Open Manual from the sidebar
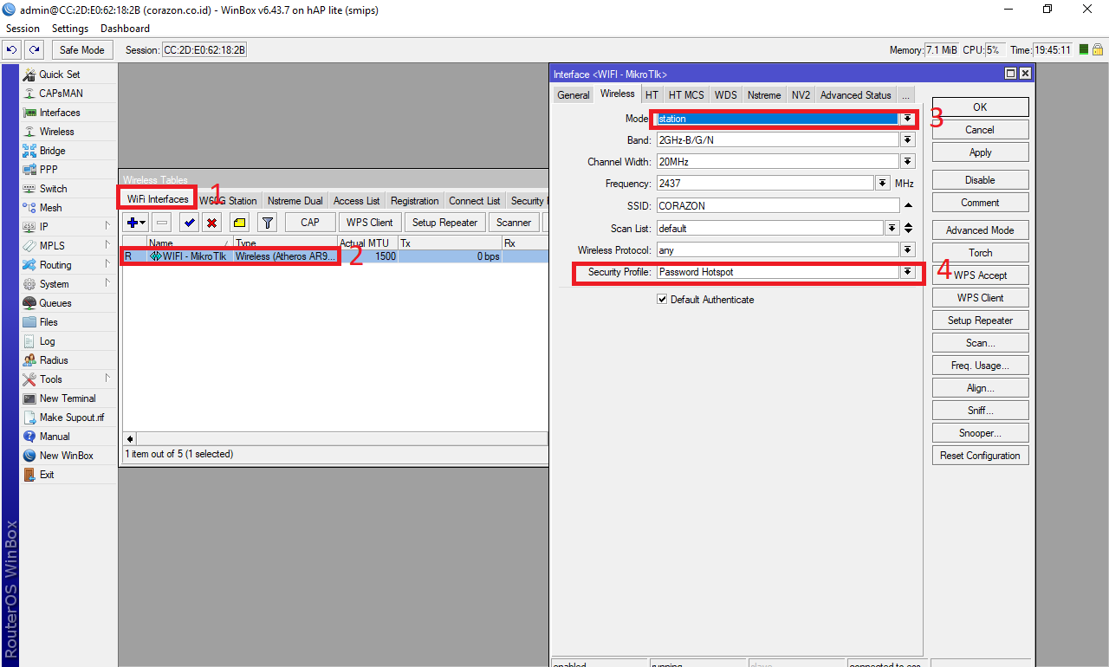This screenshot has width=1109, height=667. tap(54, 437)
